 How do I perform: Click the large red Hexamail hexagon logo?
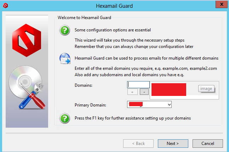[x=27, y=40]
